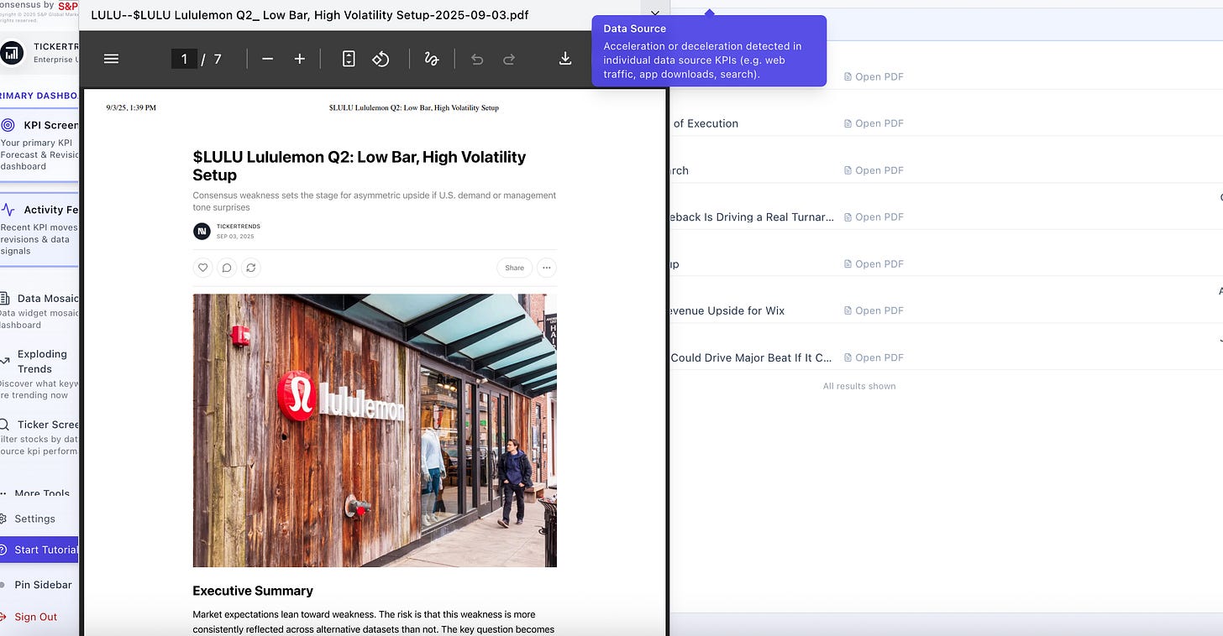Open Ticker Screener in the sidebar
Viewport: 1223px width, 636px height.
point(39,437)
